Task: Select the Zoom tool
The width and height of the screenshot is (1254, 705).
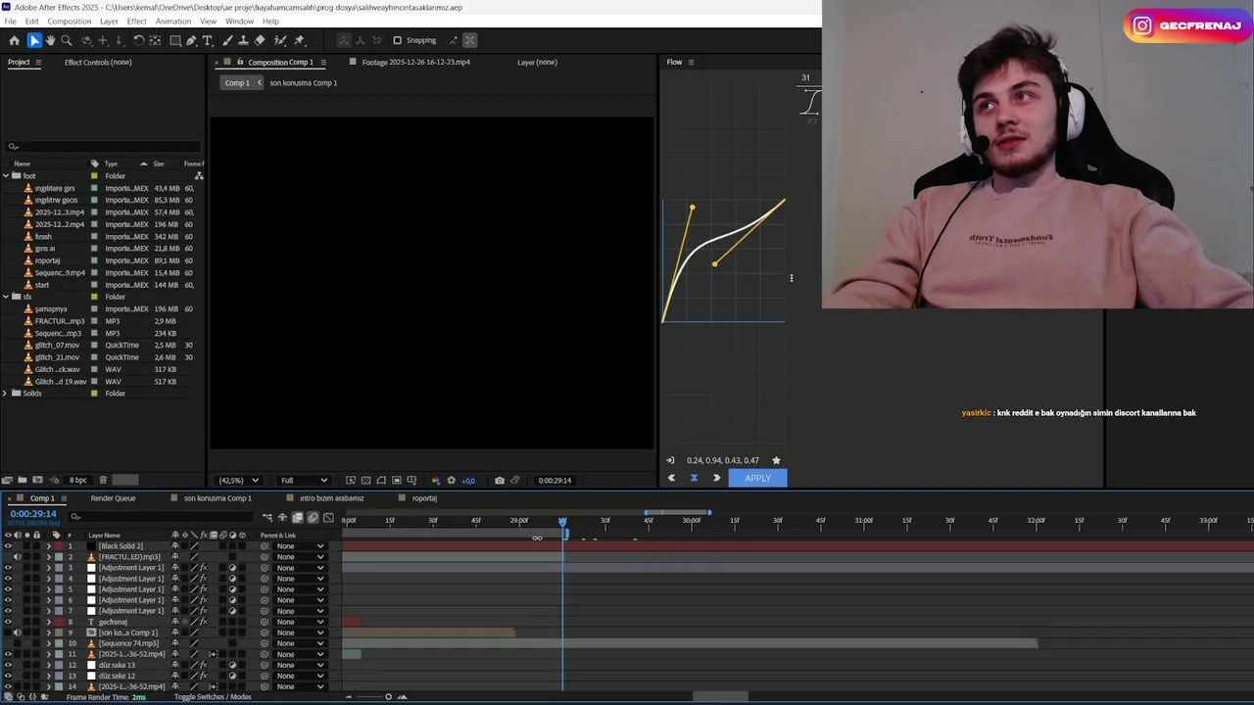Action: [67, 40]
